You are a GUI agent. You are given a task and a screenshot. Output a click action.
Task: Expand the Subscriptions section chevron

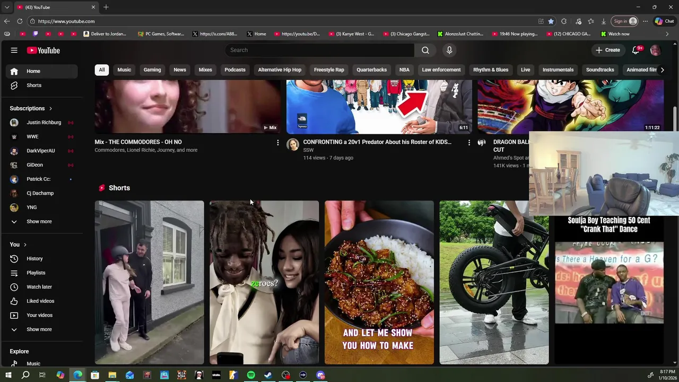(50, 108)
